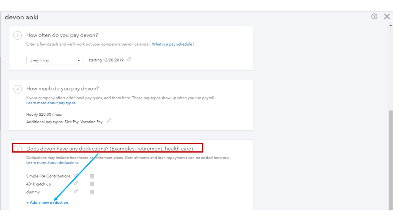This screenshot has width=393, height=221.
Task: Open the Every Friday pay schedule dropdown
Action: click(x=55, y=60)
